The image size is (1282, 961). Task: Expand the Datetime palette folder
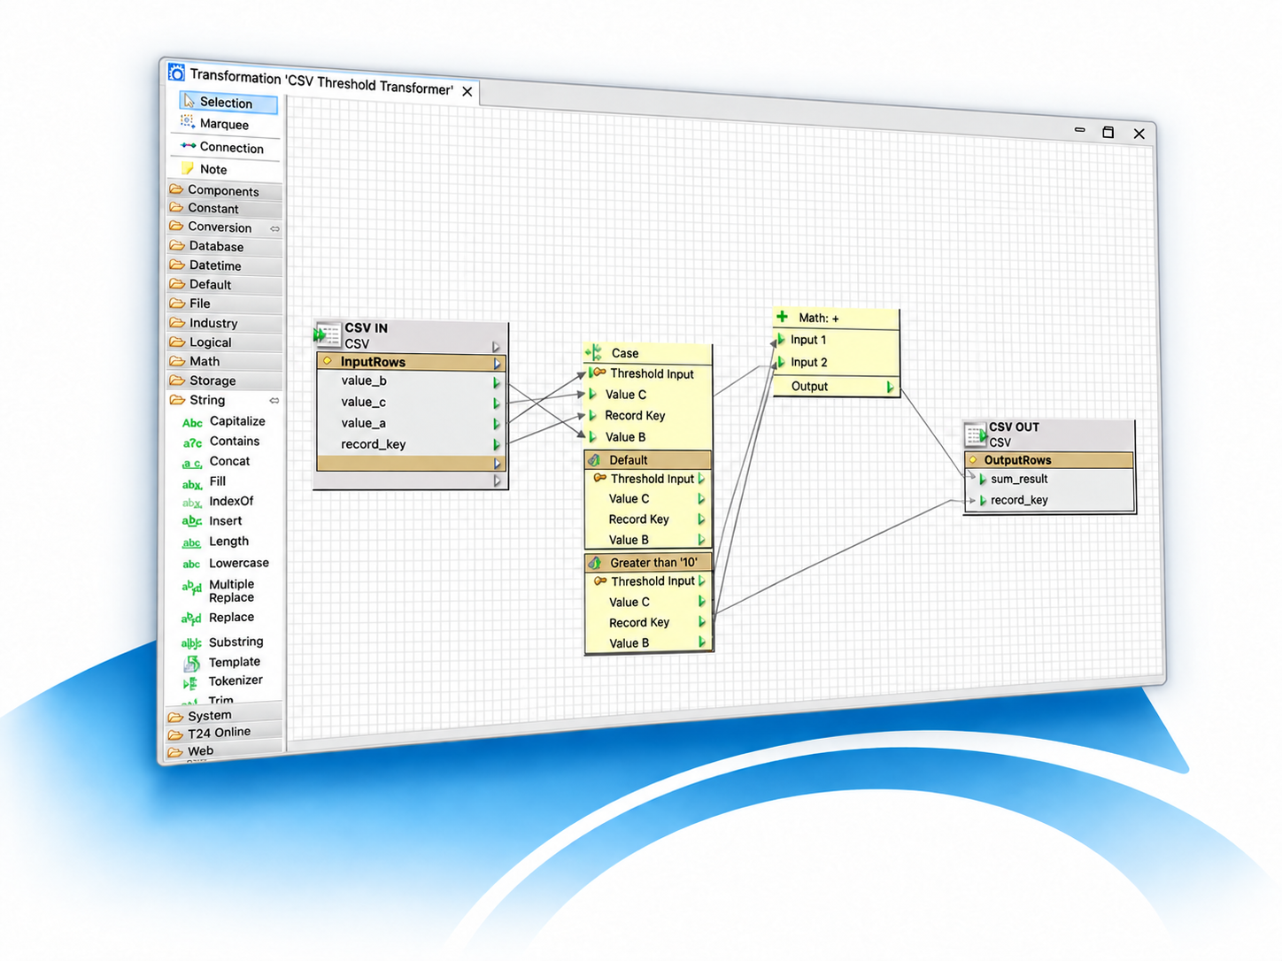click(x=224, y=265)
